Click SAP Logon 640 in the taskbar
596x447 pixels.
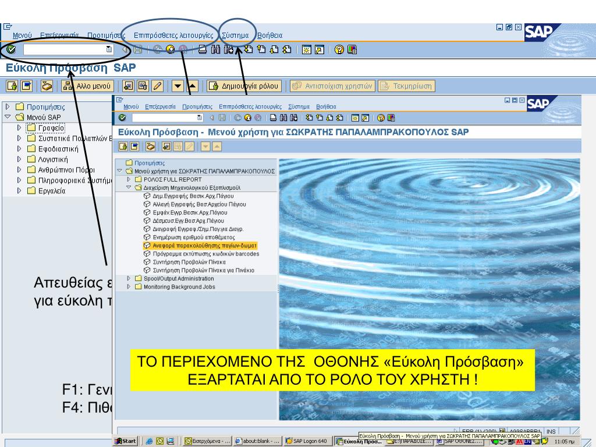pyautogui.click(x=307, y=441)
